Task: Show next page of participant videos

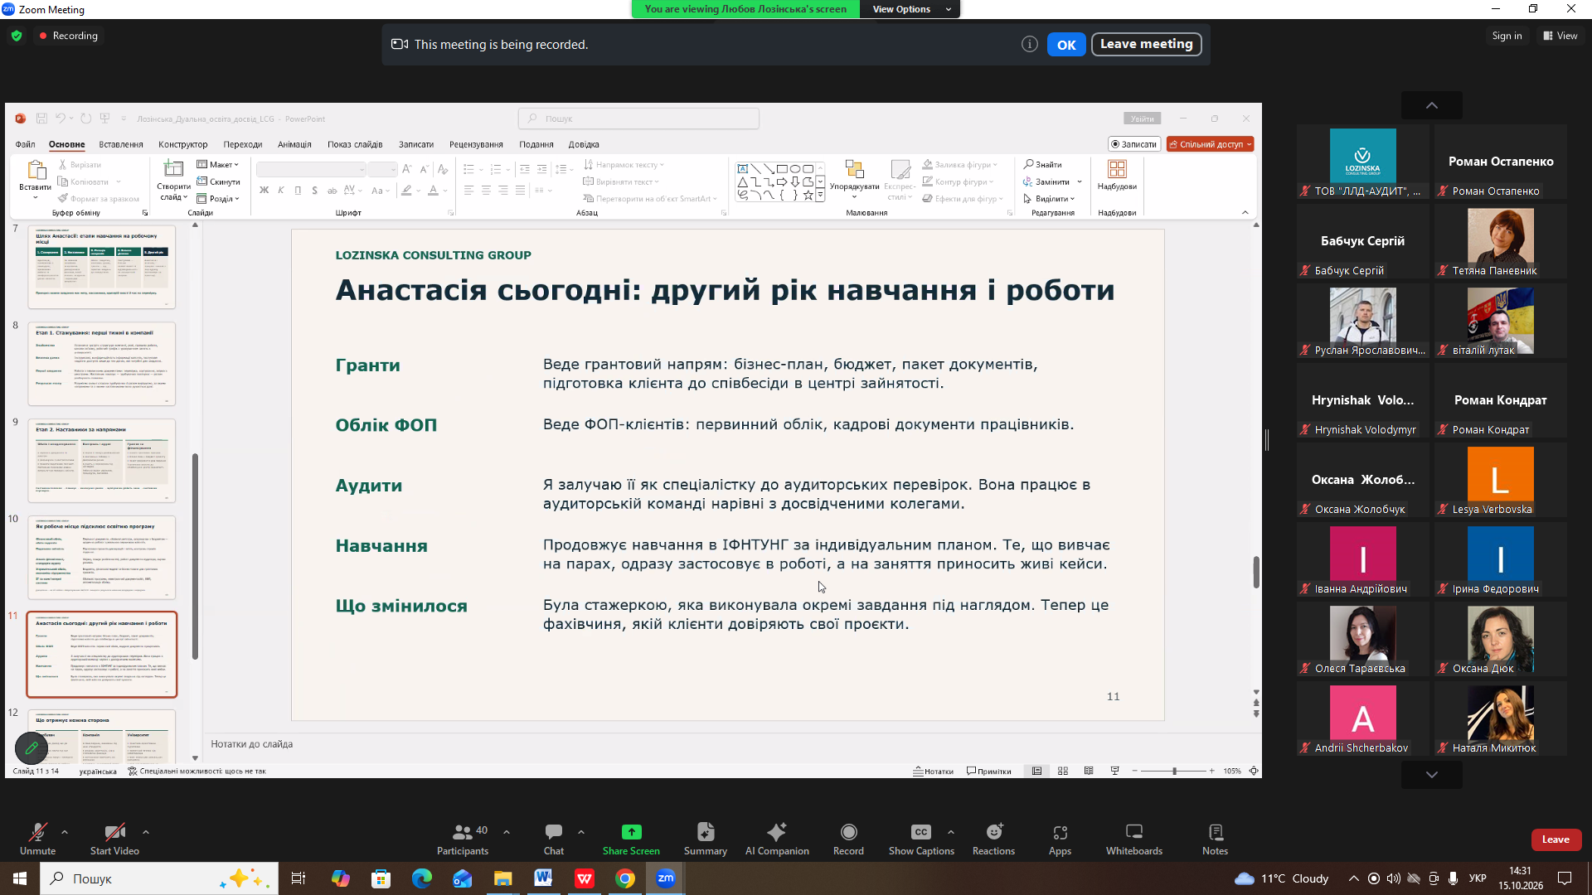Action: pyautogui.click(x=1431, y=775)
